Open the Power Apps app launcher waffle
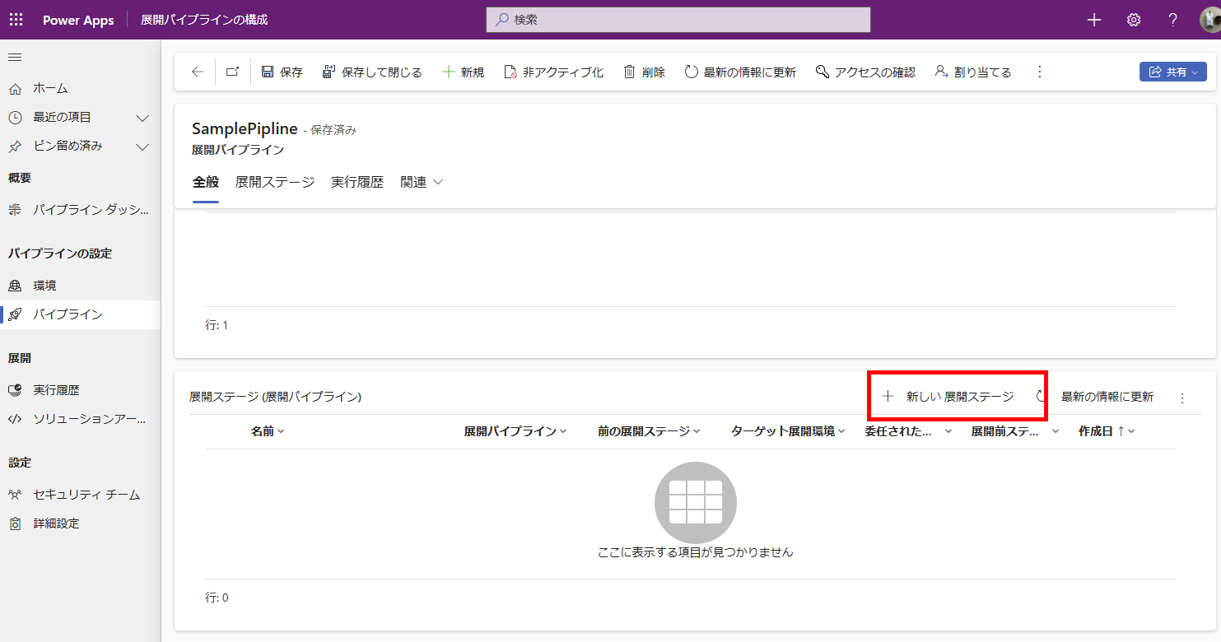This screenshot has height=642, width=1221. (16, 19)
